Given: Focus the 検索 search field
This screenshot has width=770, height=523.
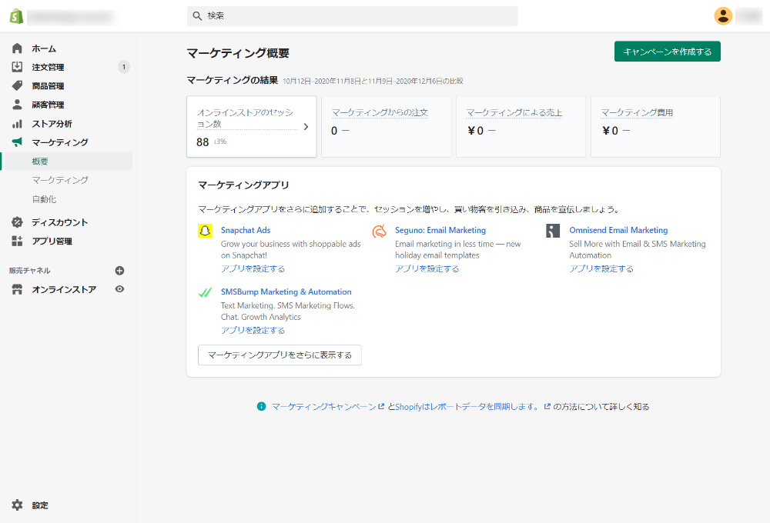Looking at the screenshot, I should click(x=352, y=16).
